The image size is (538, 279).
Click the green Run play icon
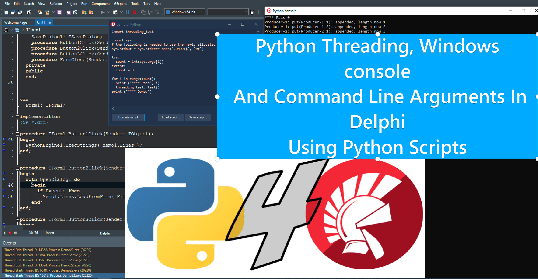103,12
